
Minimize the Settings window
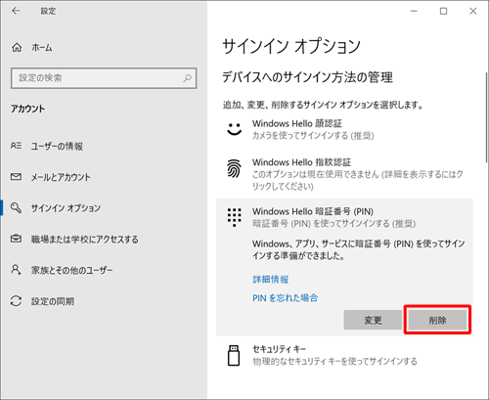pos(414,11)
